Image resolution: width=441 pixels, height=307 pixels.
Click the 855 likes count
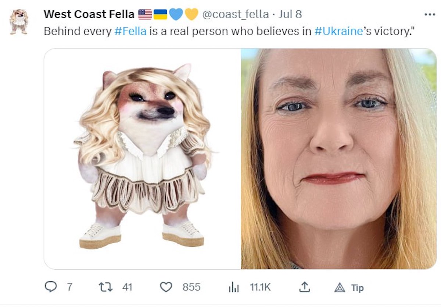click(x=191, y=287)
